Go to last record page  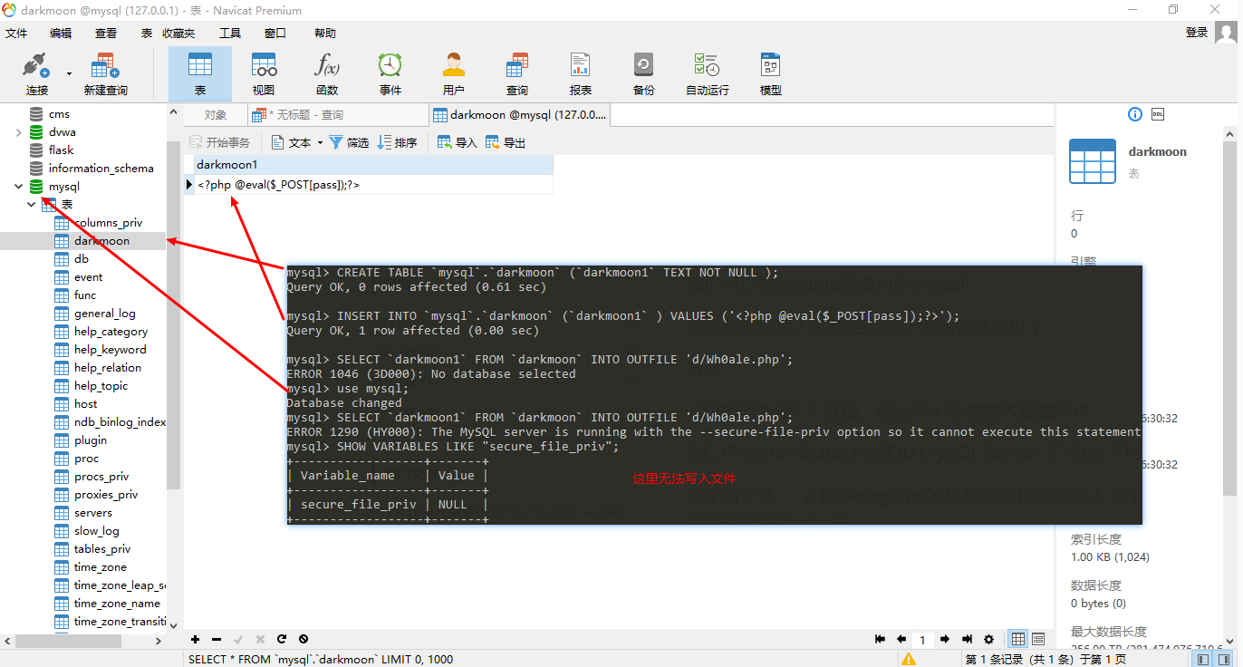click(967, 639)
